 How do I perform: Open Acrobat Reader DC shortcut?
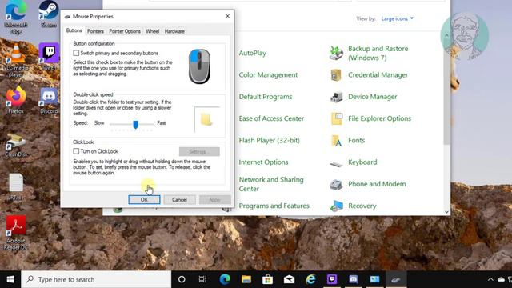pos(16,233)
